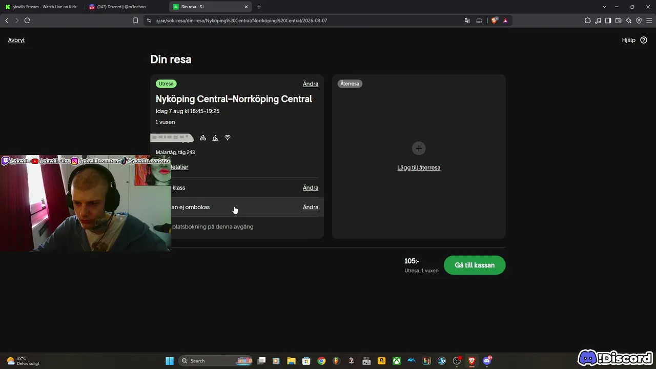Screen dimensions: 656x369
Task: Click the 105:- price text
Action: tap(412, 261)
